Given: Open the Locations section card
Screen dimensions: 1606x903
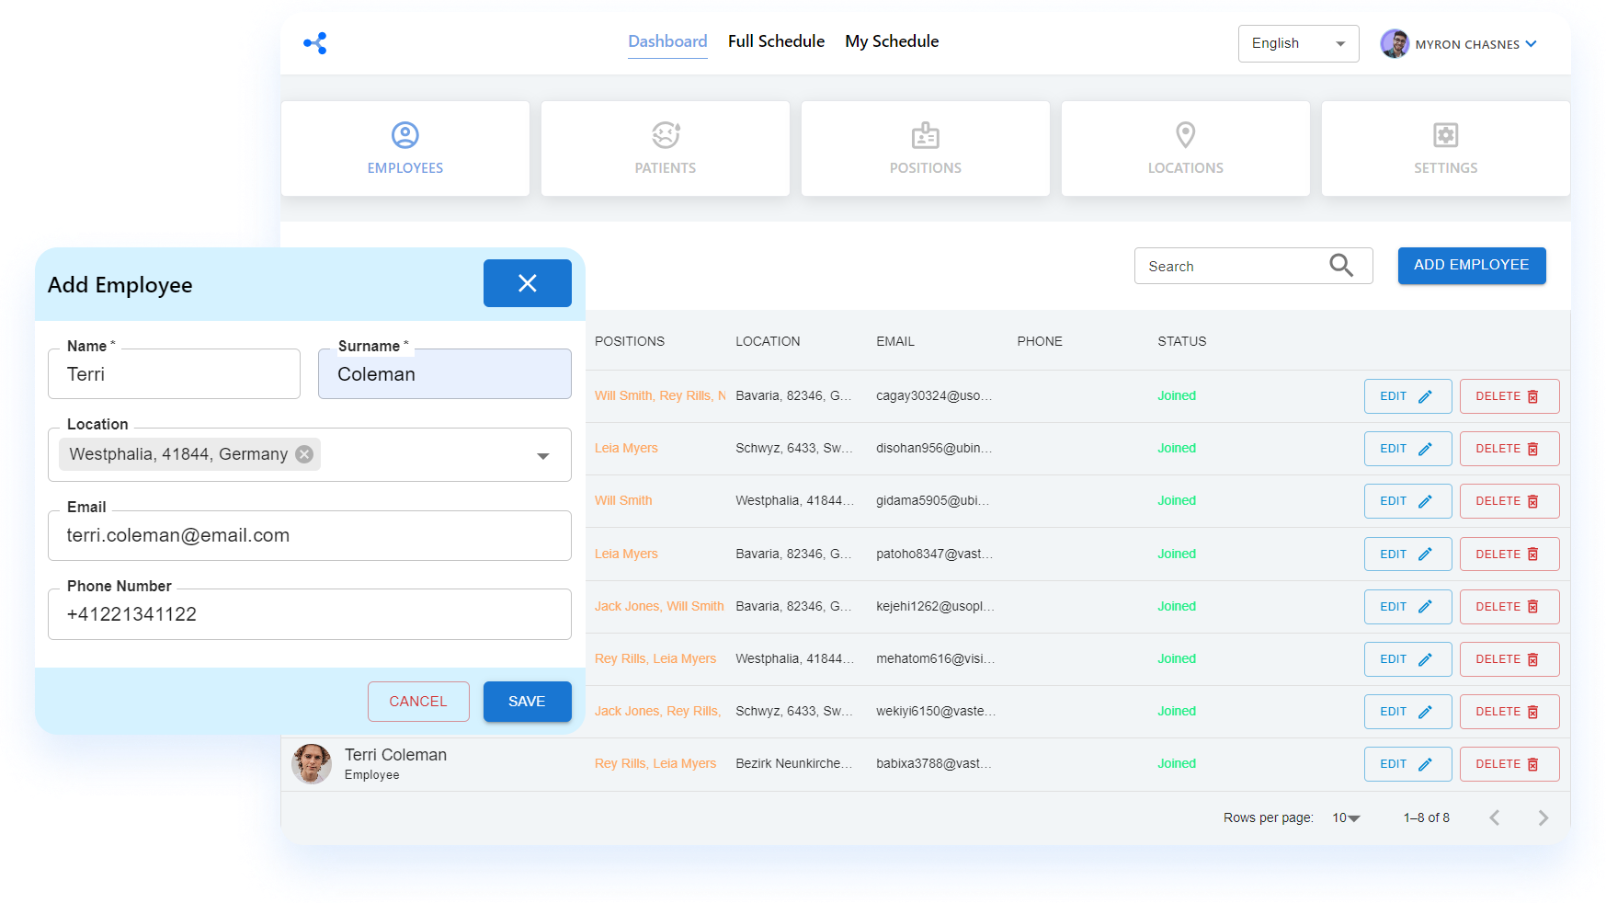Looking at the screenshot, I should click(1185, 148).
